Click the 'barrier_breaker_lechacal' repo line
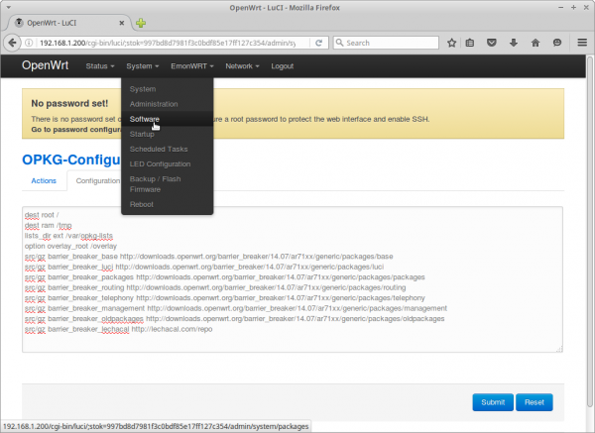Screen dimensions: 595x433 click(118, 329)
